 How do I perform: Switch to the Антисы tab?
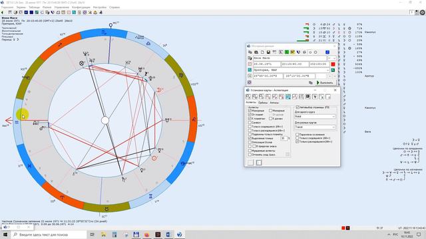coord(274,103)
